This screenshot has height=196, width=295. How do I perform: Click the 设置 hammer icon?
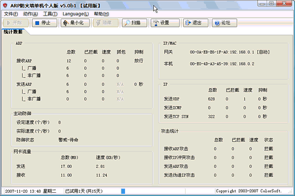[156, 23]
